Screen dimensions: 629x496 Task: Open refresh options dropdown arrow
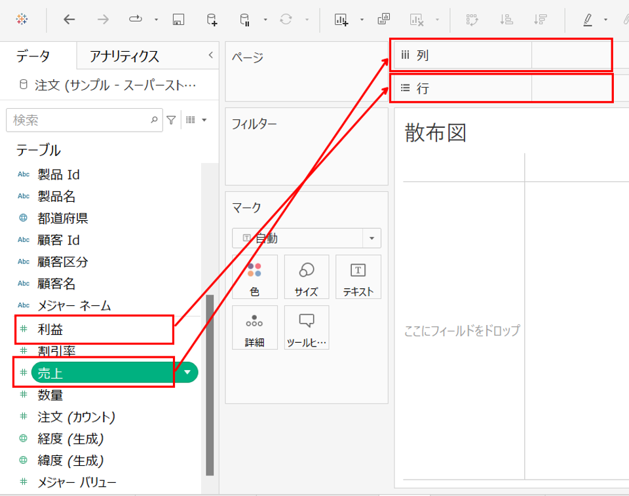(x=307, y=19)
